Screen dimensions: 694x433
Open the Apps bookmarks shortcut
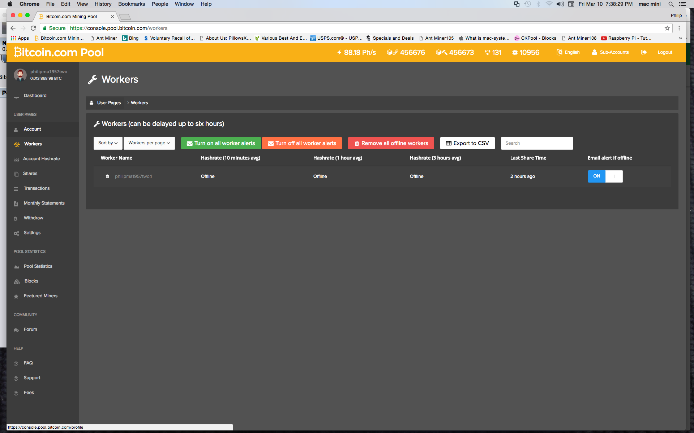tap(20, 38)
